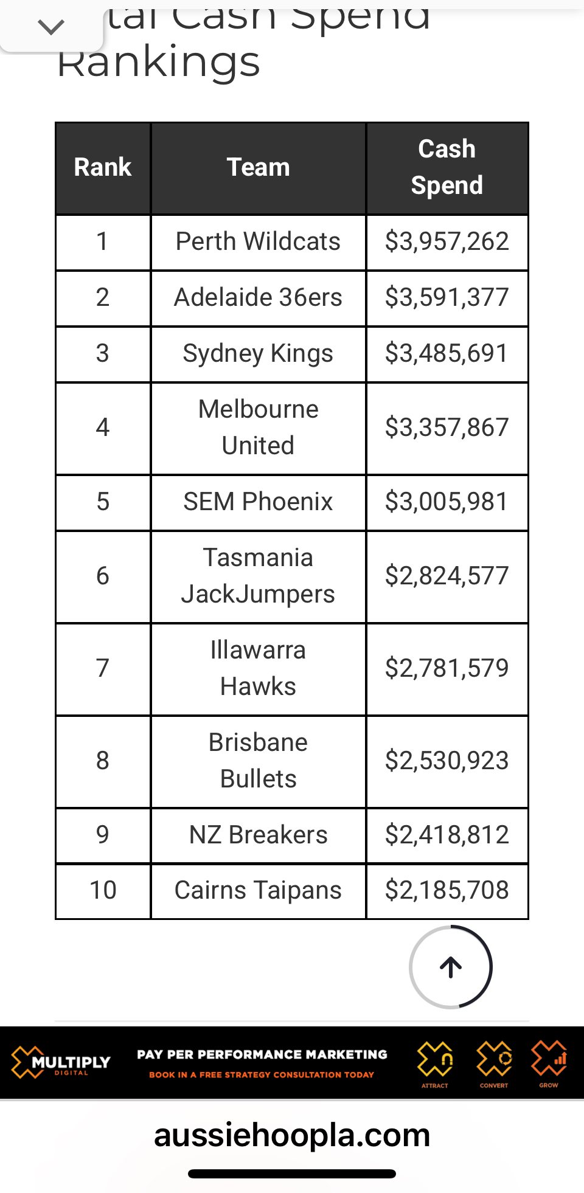Tap the Cash Spend column header
The width and height of the screenshot is (584, 1193).
[x=447, y=167]
